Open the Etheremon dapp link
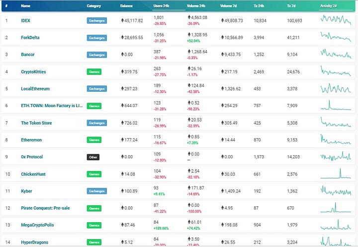The image size is (358, 247). (31, 140)
